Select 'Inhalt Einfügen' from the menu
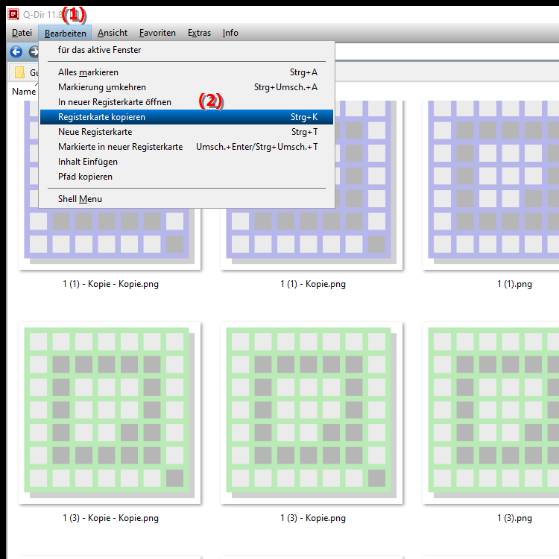The image size is (559, 559). click(186, 162)
